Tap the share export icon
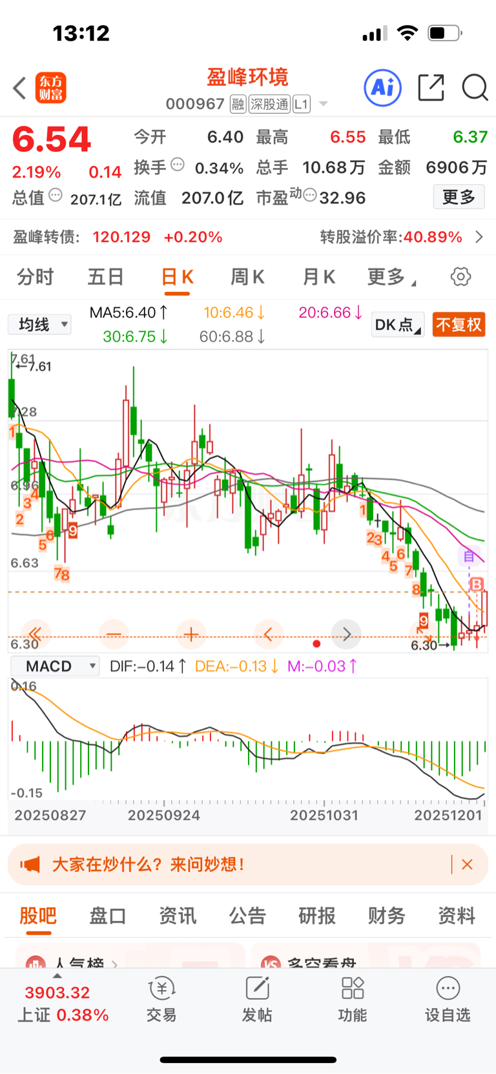The height and width of the screenshot is (1074, 496). 431,88
